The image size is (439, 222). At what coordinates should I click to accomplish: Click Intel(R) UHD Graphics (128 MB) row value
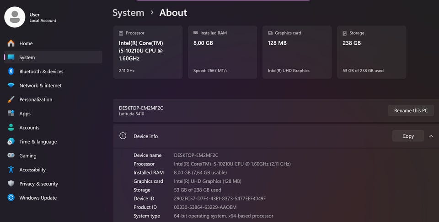point(208,181)
